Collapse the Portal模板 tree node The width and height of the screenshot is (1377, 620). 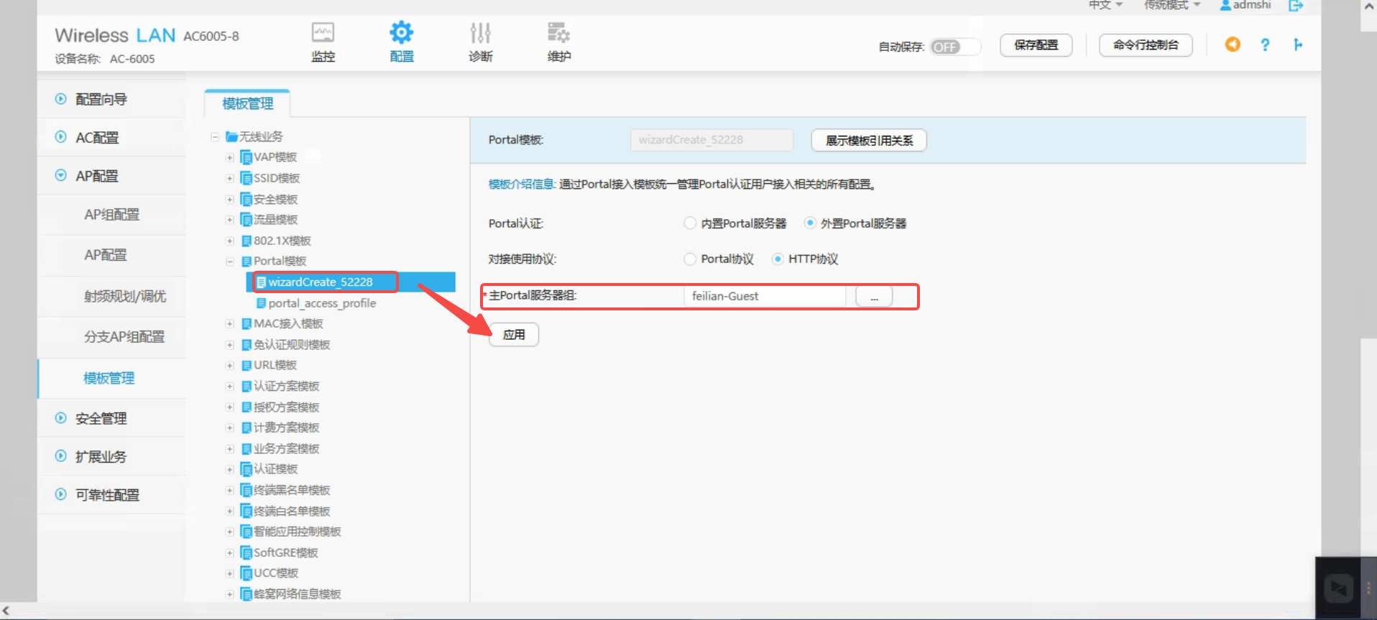point(230,262)
